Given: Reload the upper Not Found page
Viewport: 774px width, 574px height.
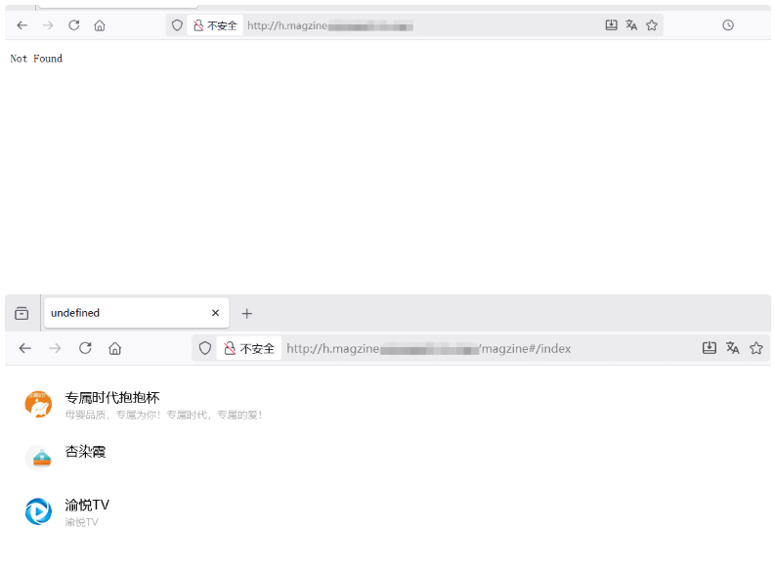Looking at the screenshot, I should (74, 25).
